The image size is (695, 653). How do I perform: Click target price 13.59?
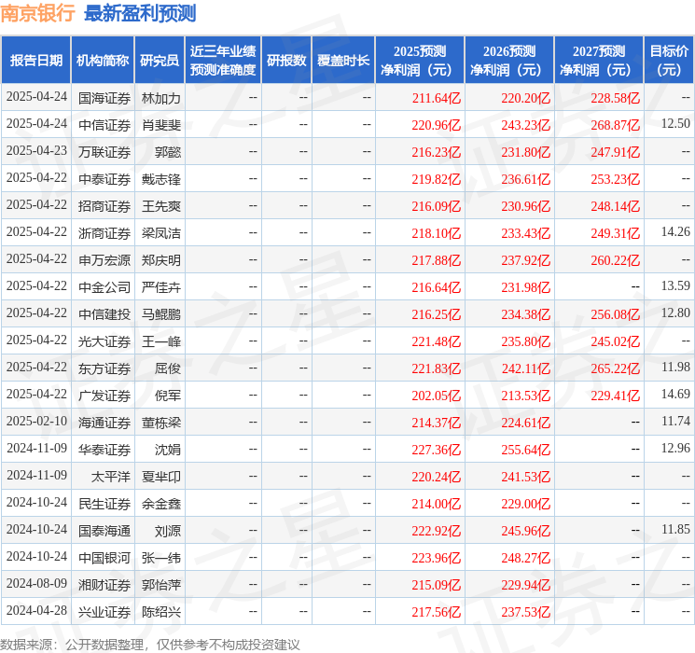pos(675,286)
